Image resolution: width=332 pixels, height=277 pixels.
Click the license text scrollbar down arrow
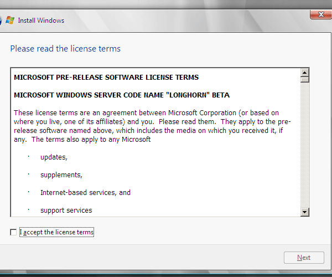[x=305, y=212]
